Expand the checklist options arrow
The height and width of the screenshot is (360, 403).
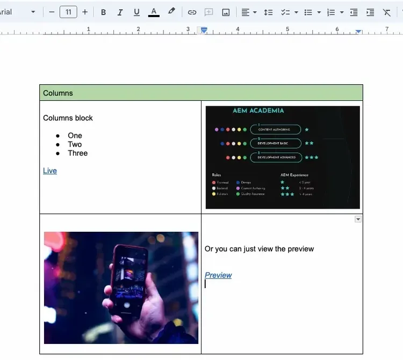click(296, 12)
